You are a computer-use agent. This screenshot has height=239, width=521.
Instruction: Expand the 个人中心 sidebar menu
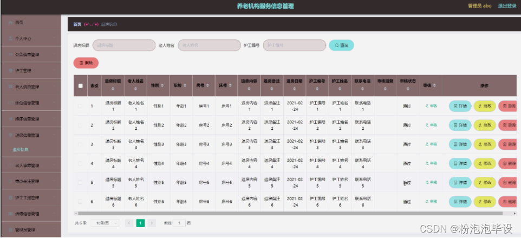(x=31, y=38)
